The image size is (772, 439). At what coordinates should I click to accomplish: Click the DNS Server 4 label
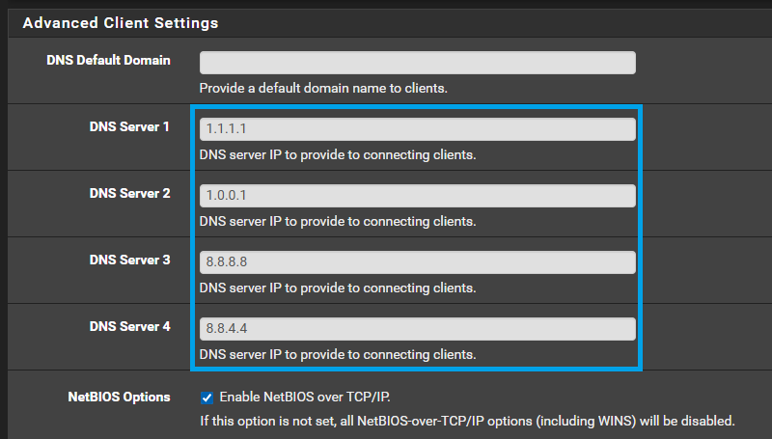(130, 326)
